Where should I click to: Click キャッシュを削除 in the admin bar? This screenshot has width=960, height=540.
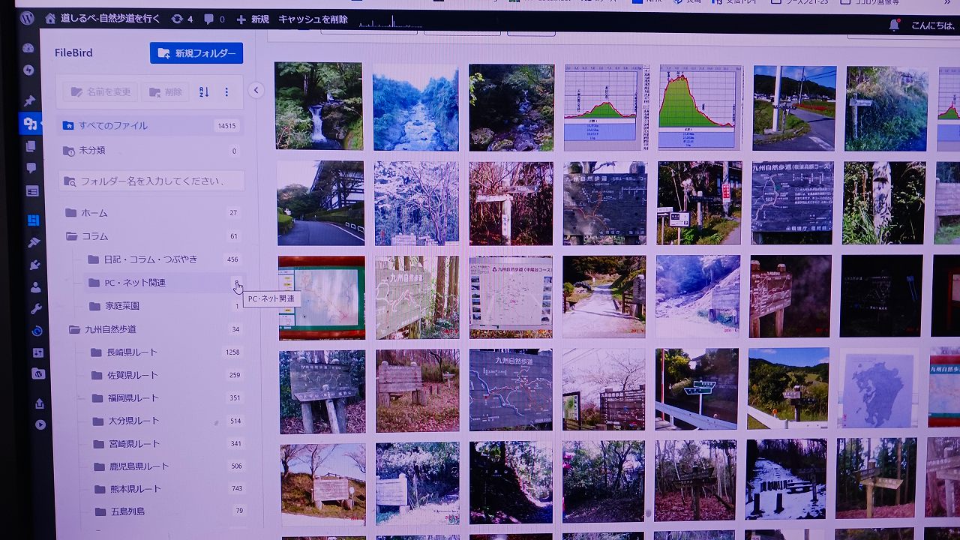(x=313, y=19)
